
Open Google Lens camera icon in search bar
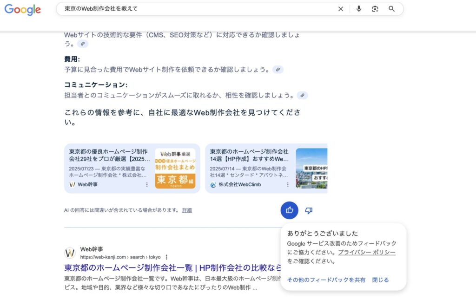(x=375, y=8)
